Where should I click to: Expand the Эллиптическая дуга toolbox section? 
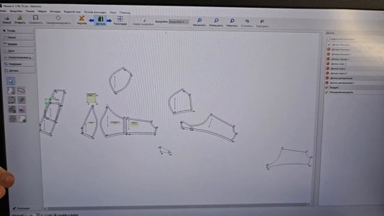[19, 58]
